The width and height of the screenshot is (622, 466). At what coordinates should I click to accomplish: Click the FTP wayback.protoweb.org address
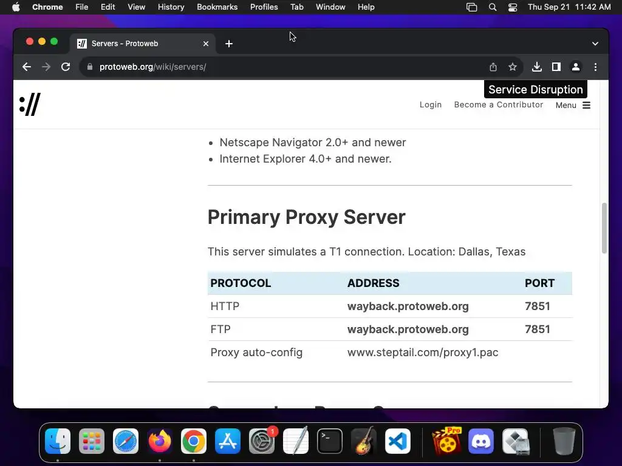pos(408,329)
